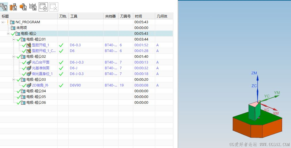Click operation icon of 2D倒角_外
The image size is (291, 148).
pyautogui.click(x=29, y=85)
